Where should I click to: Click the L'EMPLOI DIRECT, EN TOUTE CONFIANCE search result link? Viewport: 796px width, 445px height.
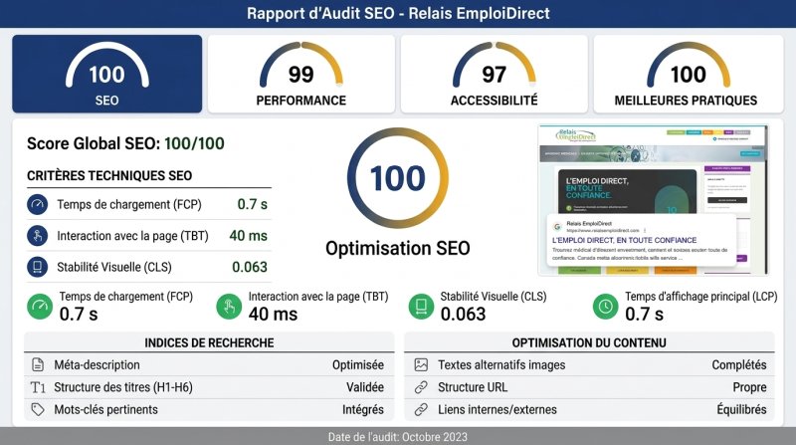(x=624, y=240)
